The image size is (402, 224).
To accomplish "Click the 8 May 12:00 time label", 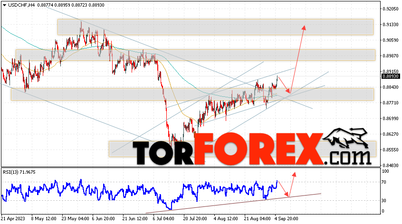I will click(44, 219).
